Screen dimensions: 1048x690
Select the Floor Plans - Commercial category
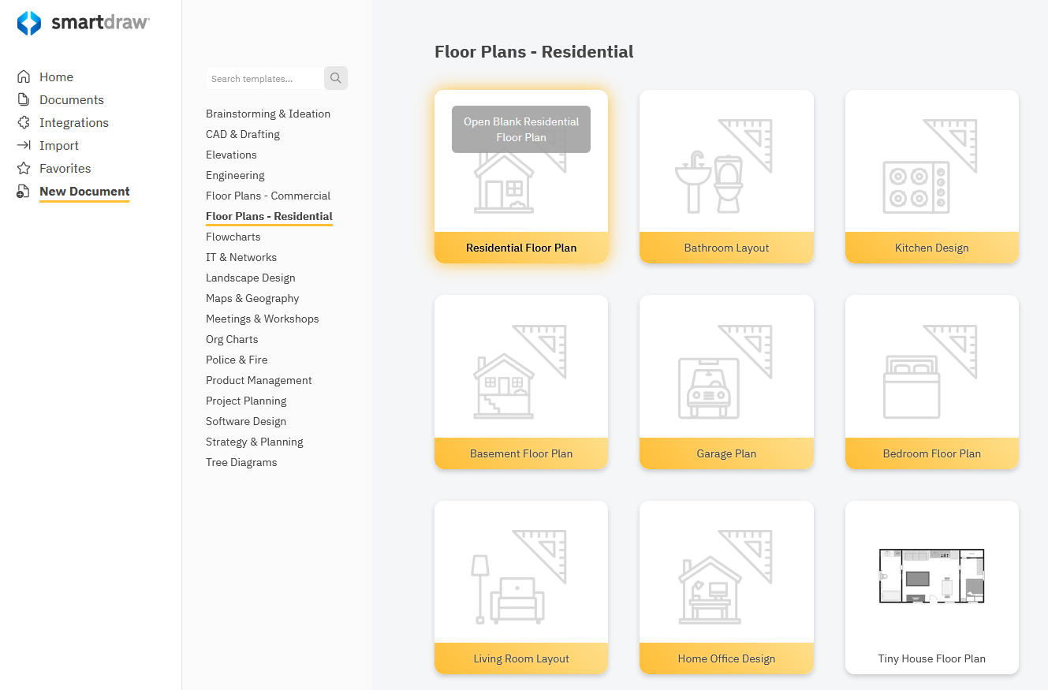(267, 196)
